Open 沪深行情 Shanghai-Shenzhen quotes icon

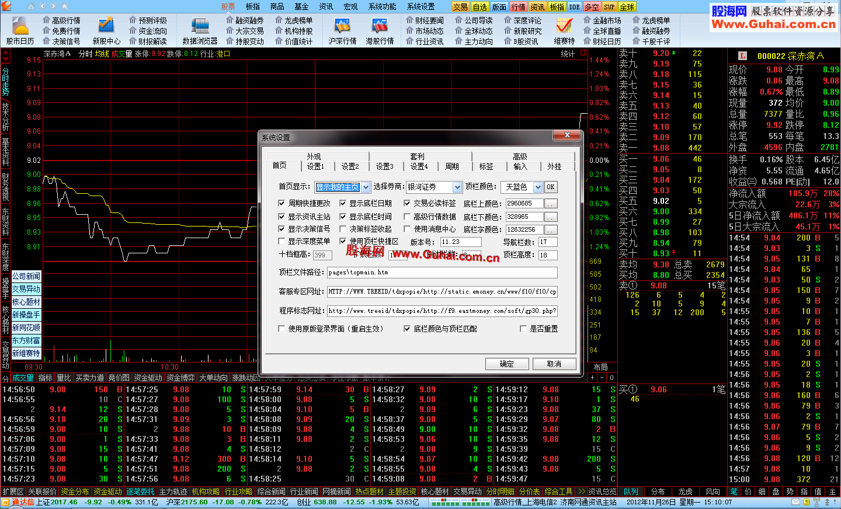click(342, 31)
